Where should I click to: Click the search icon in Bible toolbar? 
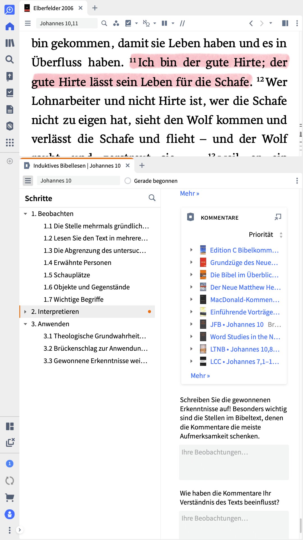[104, 23]
